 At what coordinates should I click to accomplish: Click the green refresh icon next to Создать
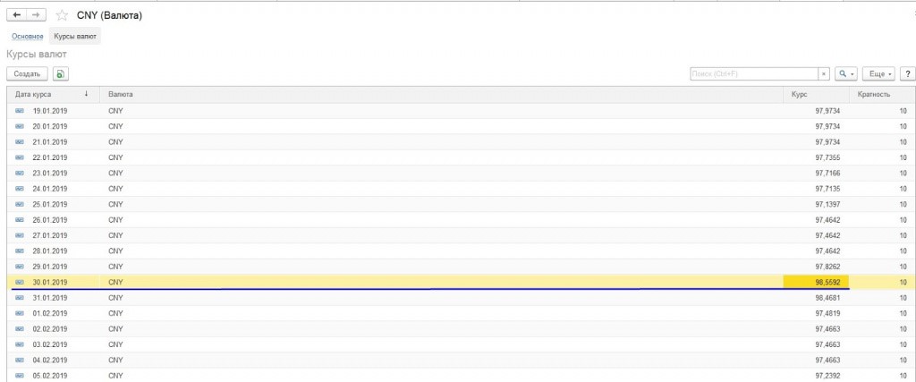click(61, 74)
